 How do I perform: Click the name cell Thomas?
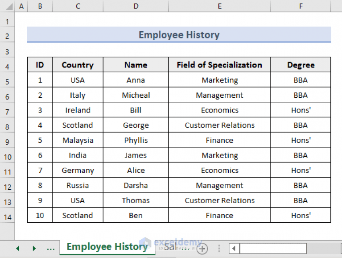pos(136,200)
